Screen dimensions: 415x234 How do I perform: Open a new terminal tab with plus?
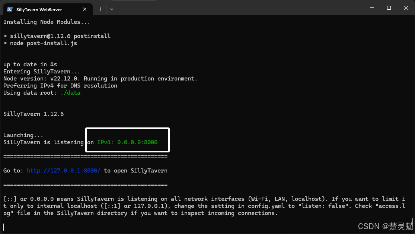pos(100,9)
